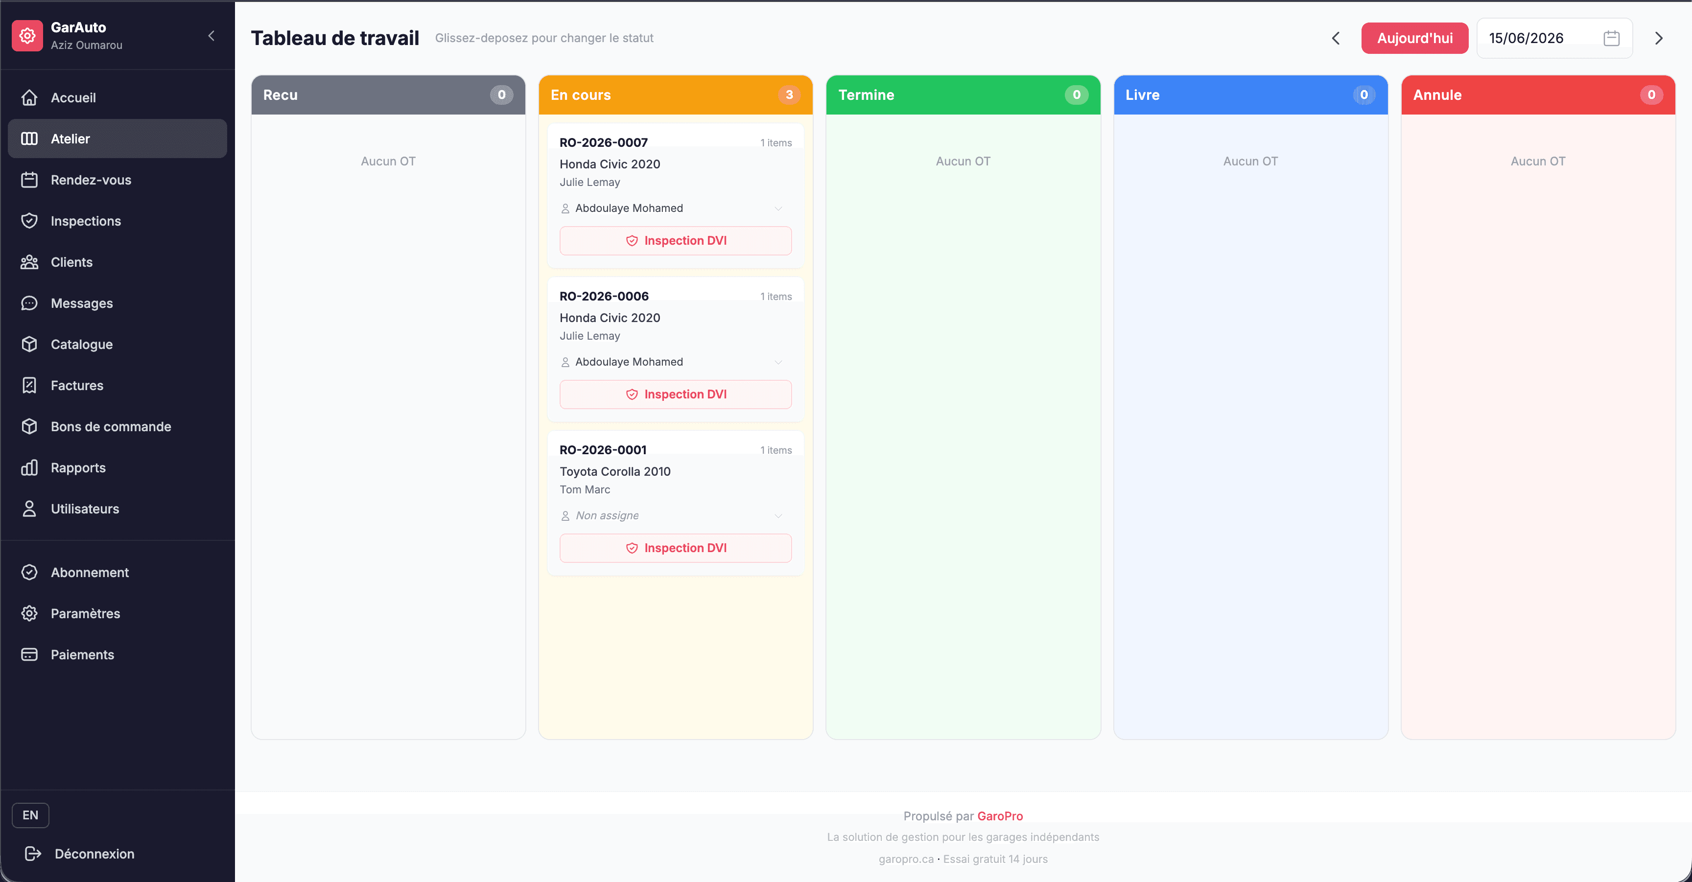Start Inspection DVI for RO-2026-0001
Screen dimensions: 1692x882
(x=675, y=548)
